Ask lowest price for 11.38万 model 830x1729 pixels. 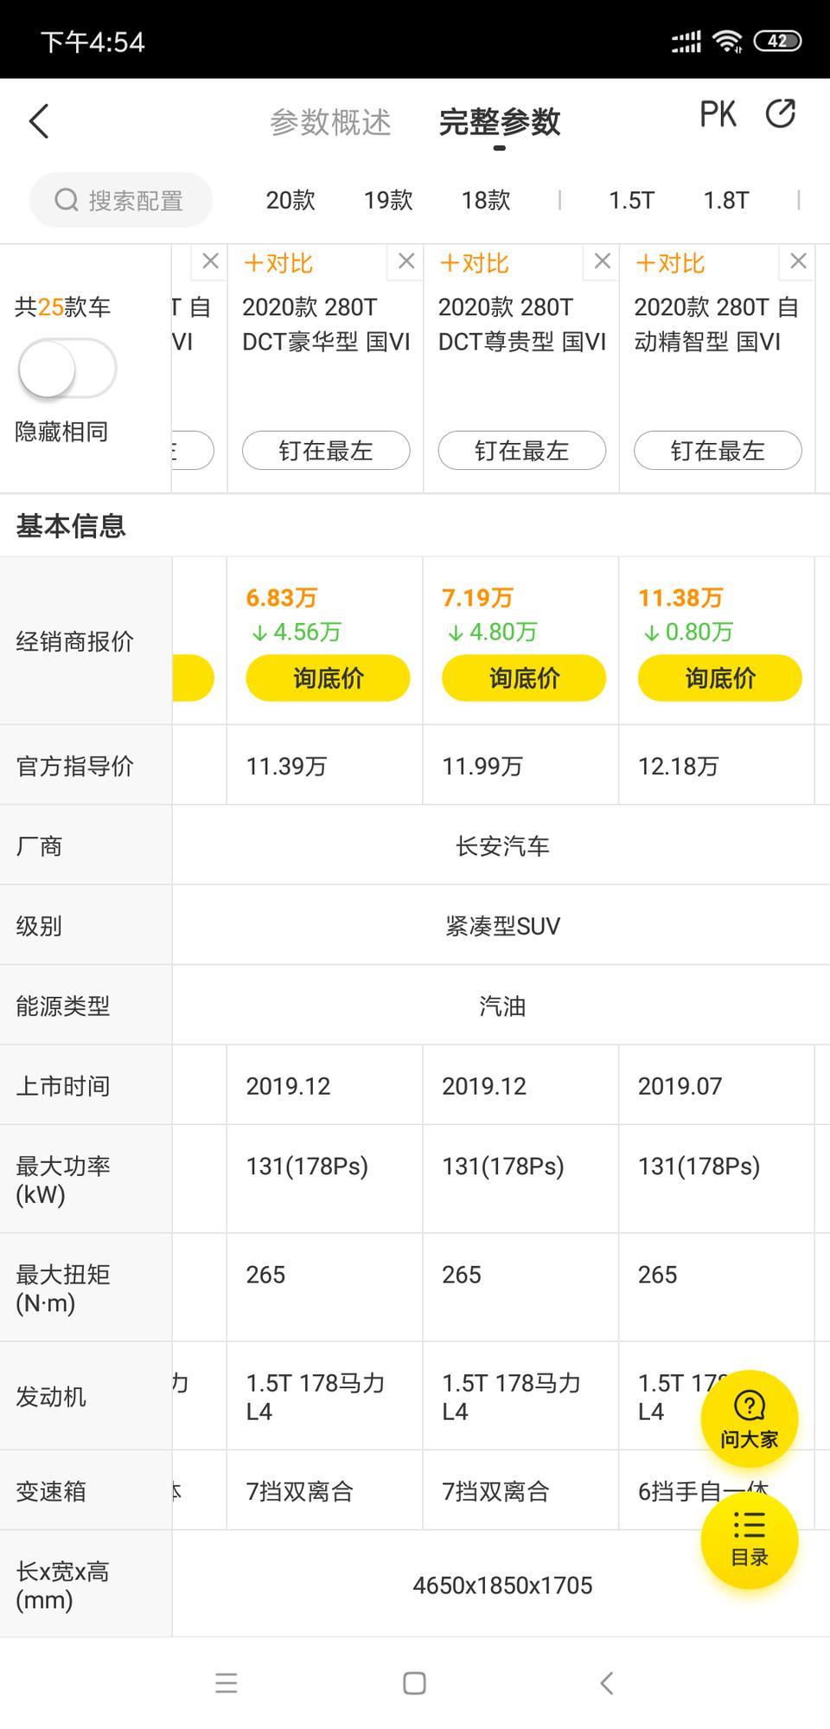click(720, 678)
